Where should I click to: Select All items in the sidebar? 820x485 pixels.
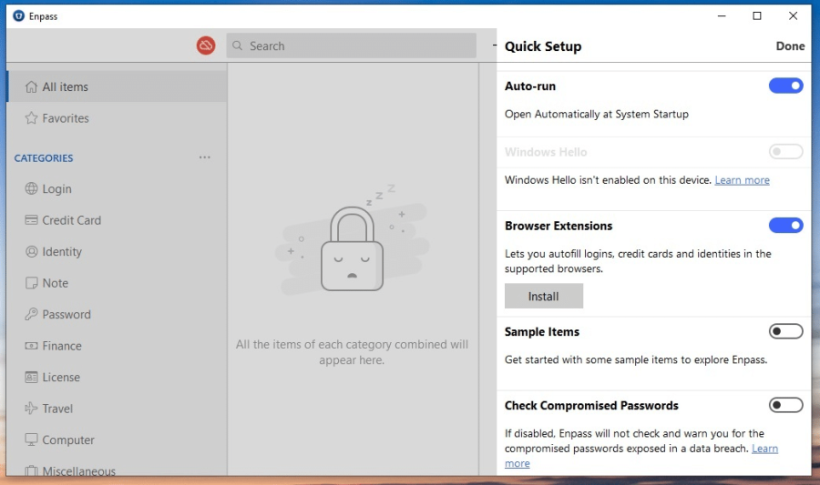(118, 86)
